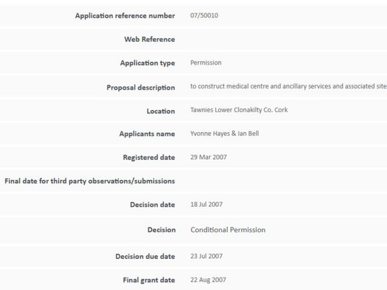Click the application reference number 07/50010

(204, 15)
